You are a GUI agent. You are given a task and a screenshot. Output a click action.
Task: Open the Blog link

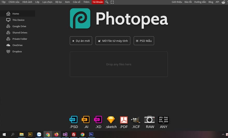pos(211,2)
